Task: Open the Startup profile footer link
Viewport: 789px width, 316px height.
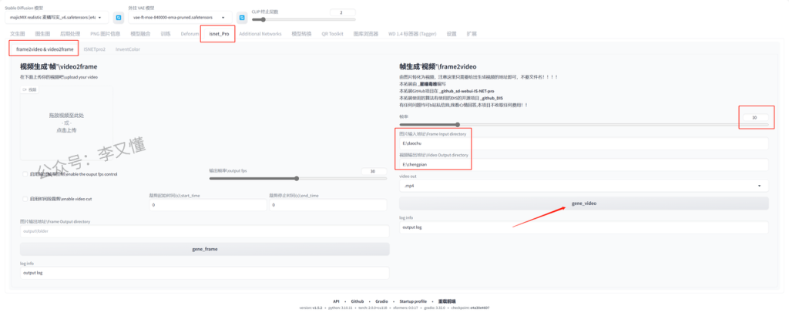Action: (413, 301)
